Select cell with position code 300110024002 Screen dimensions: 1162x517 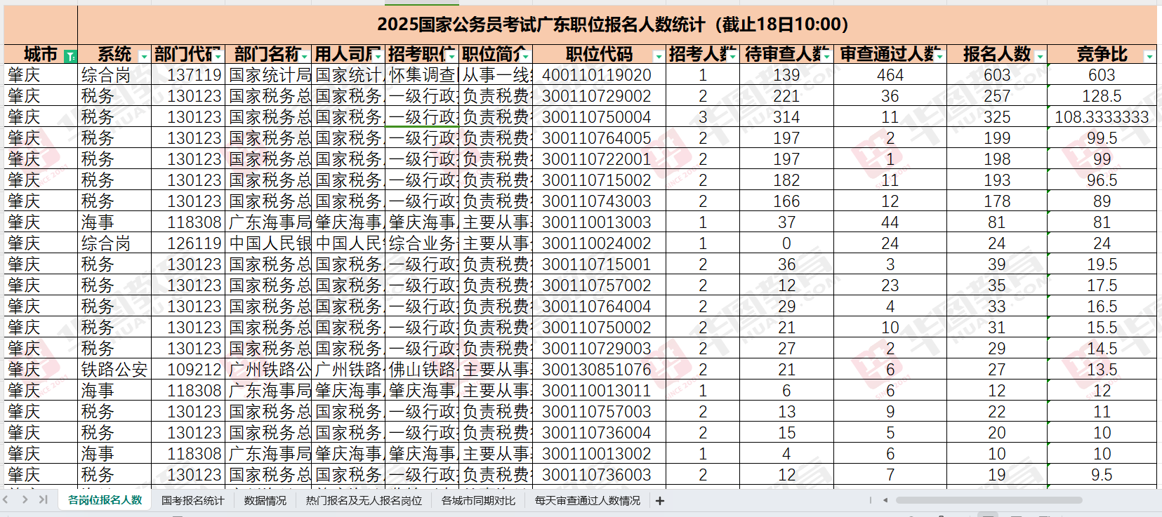599,243
